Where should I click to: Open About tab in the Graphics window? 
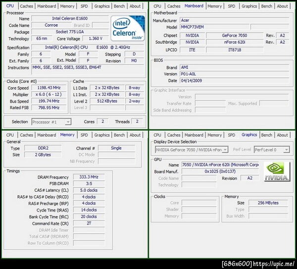tap(283, 135)
